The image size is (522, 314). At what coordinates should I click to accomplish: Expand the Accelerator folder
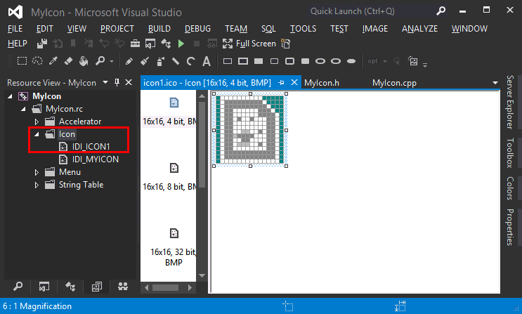click(37, 122)
